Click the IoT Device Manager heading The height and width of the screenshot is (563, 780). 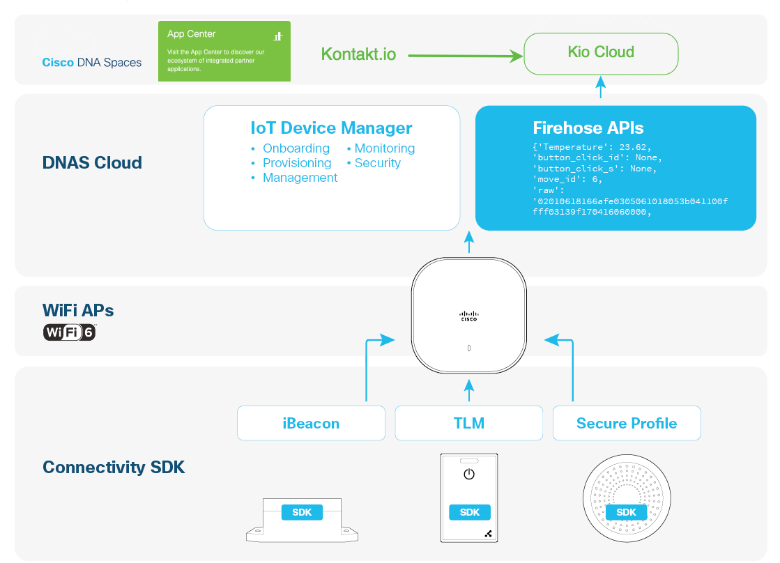point(331,128)
